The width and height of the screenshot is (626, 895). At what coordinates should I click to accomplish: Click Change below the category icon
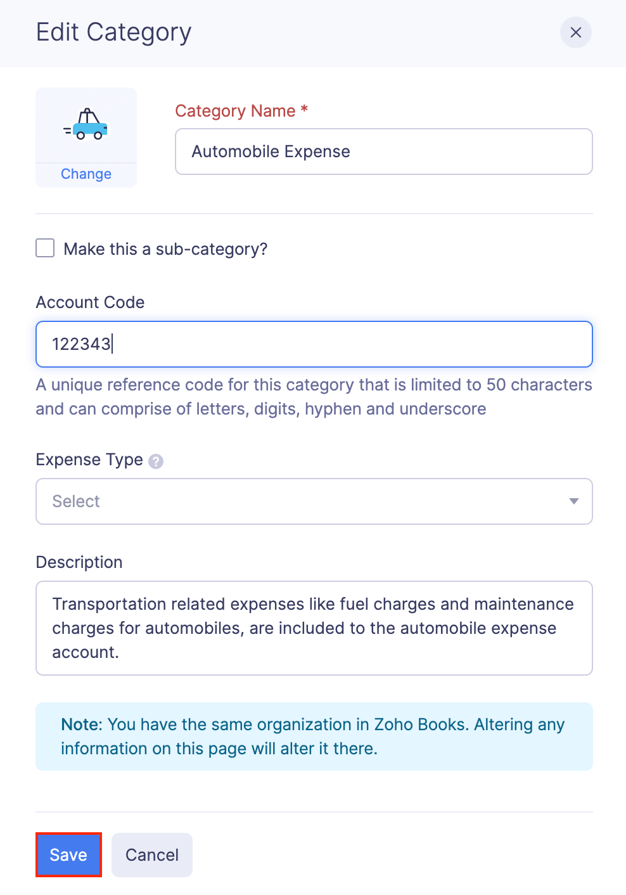click(x=86, y=174)
